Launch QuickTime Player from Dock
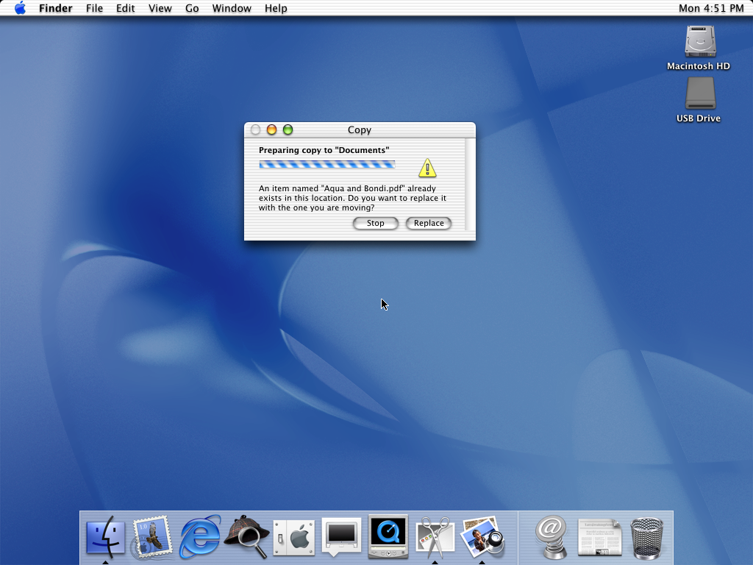 click(388, 536)
